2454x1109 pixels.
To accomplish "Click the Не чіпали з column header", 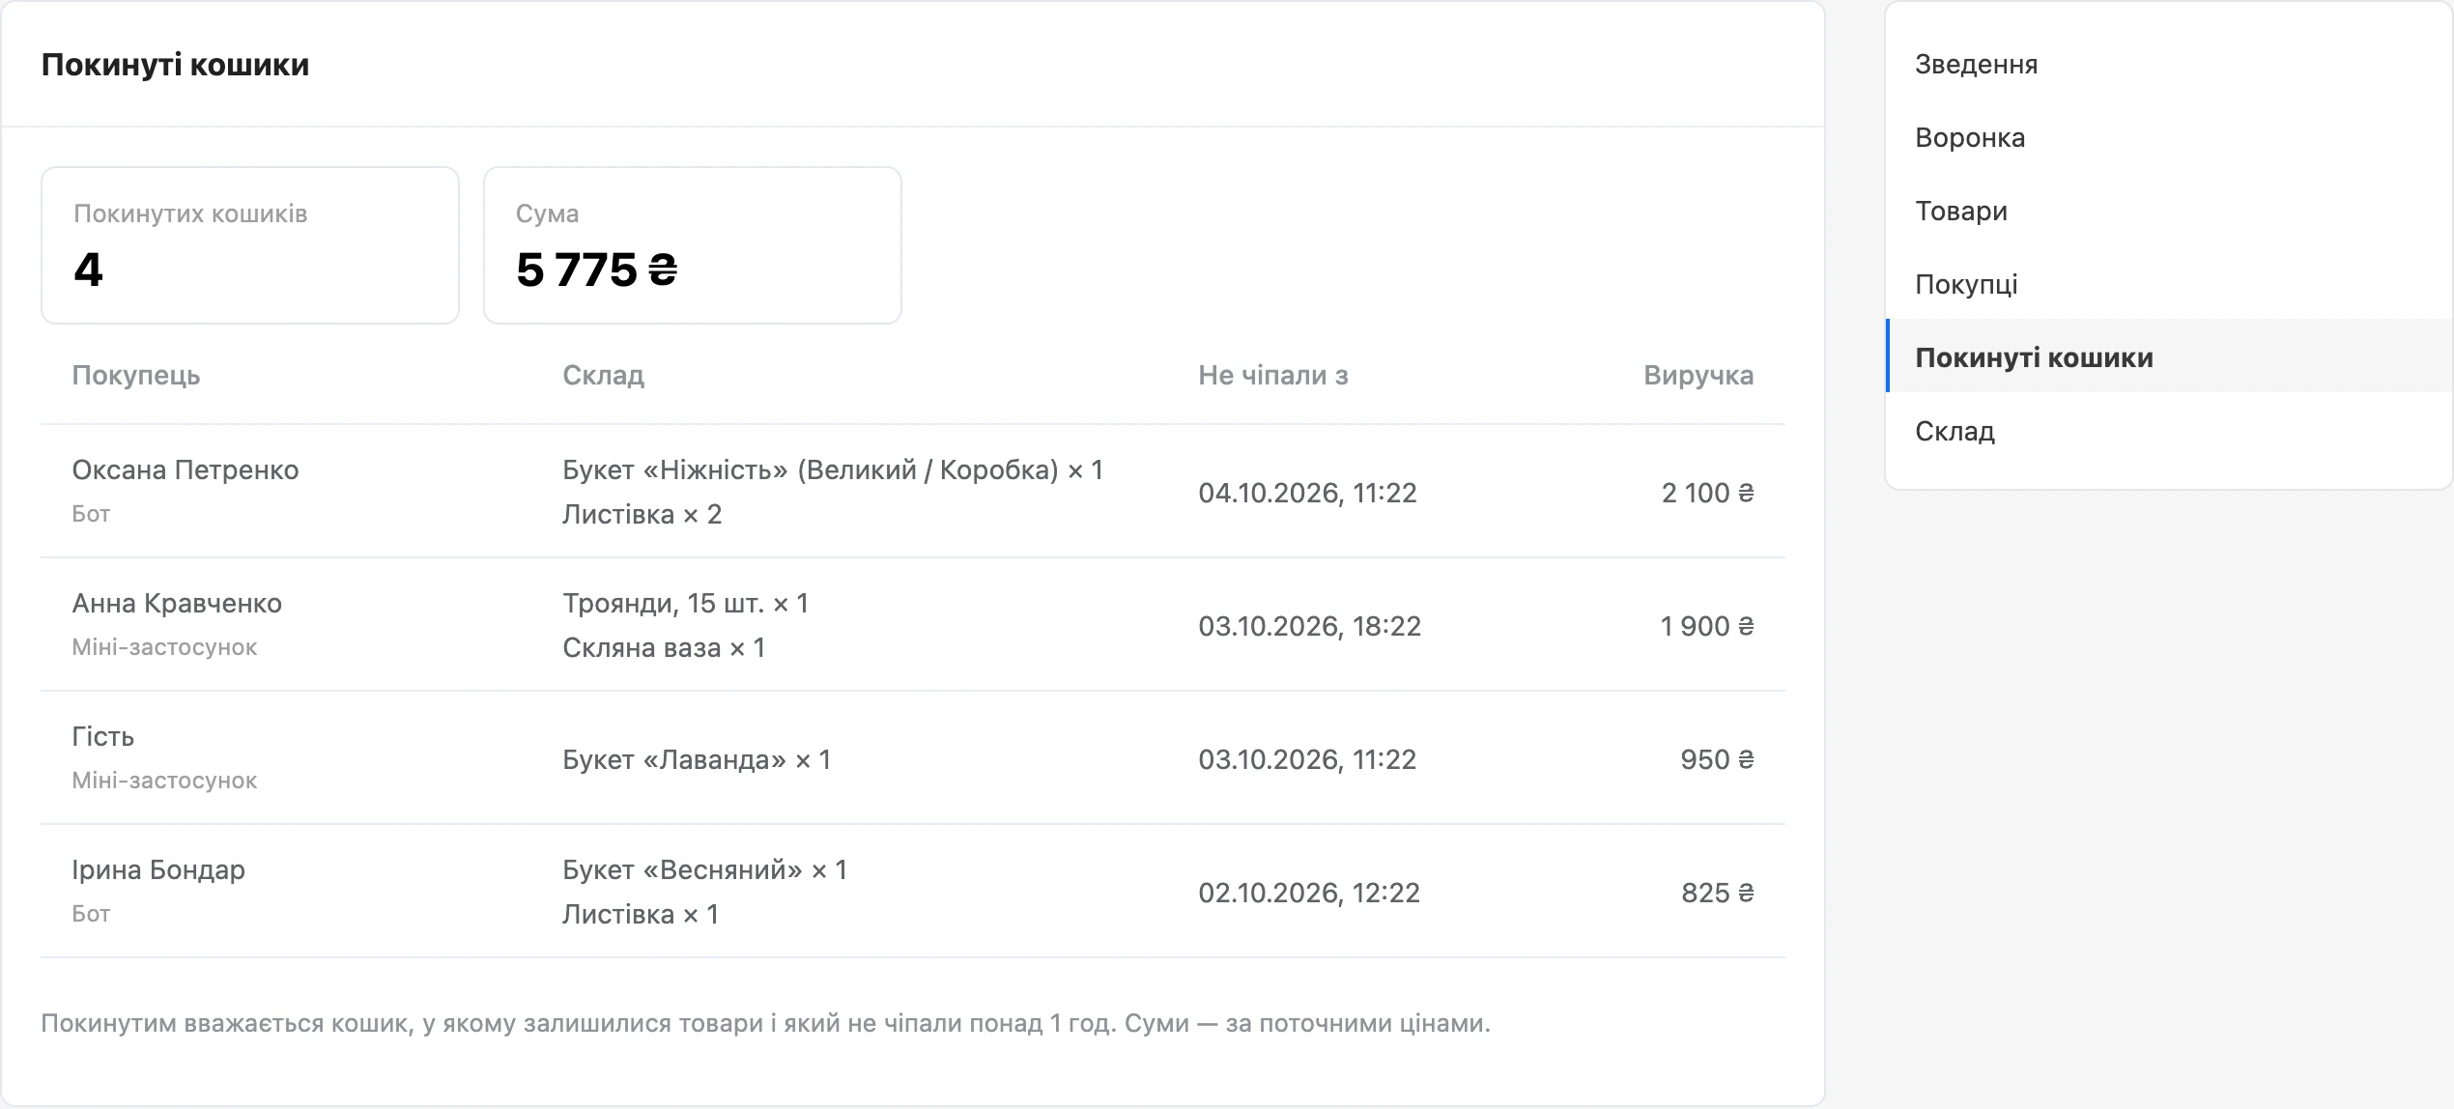I will pyautogui.click(x=1272, y=375).
